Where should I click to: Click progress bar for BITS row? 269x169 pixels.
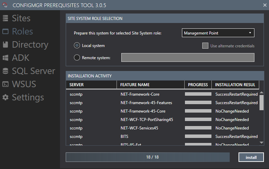coord(198,136)
